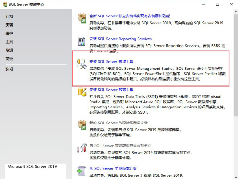Screen dimensions: 238x179
Task: Click the SQL Server data tools cylinder icon
Action: click(82, 92)
